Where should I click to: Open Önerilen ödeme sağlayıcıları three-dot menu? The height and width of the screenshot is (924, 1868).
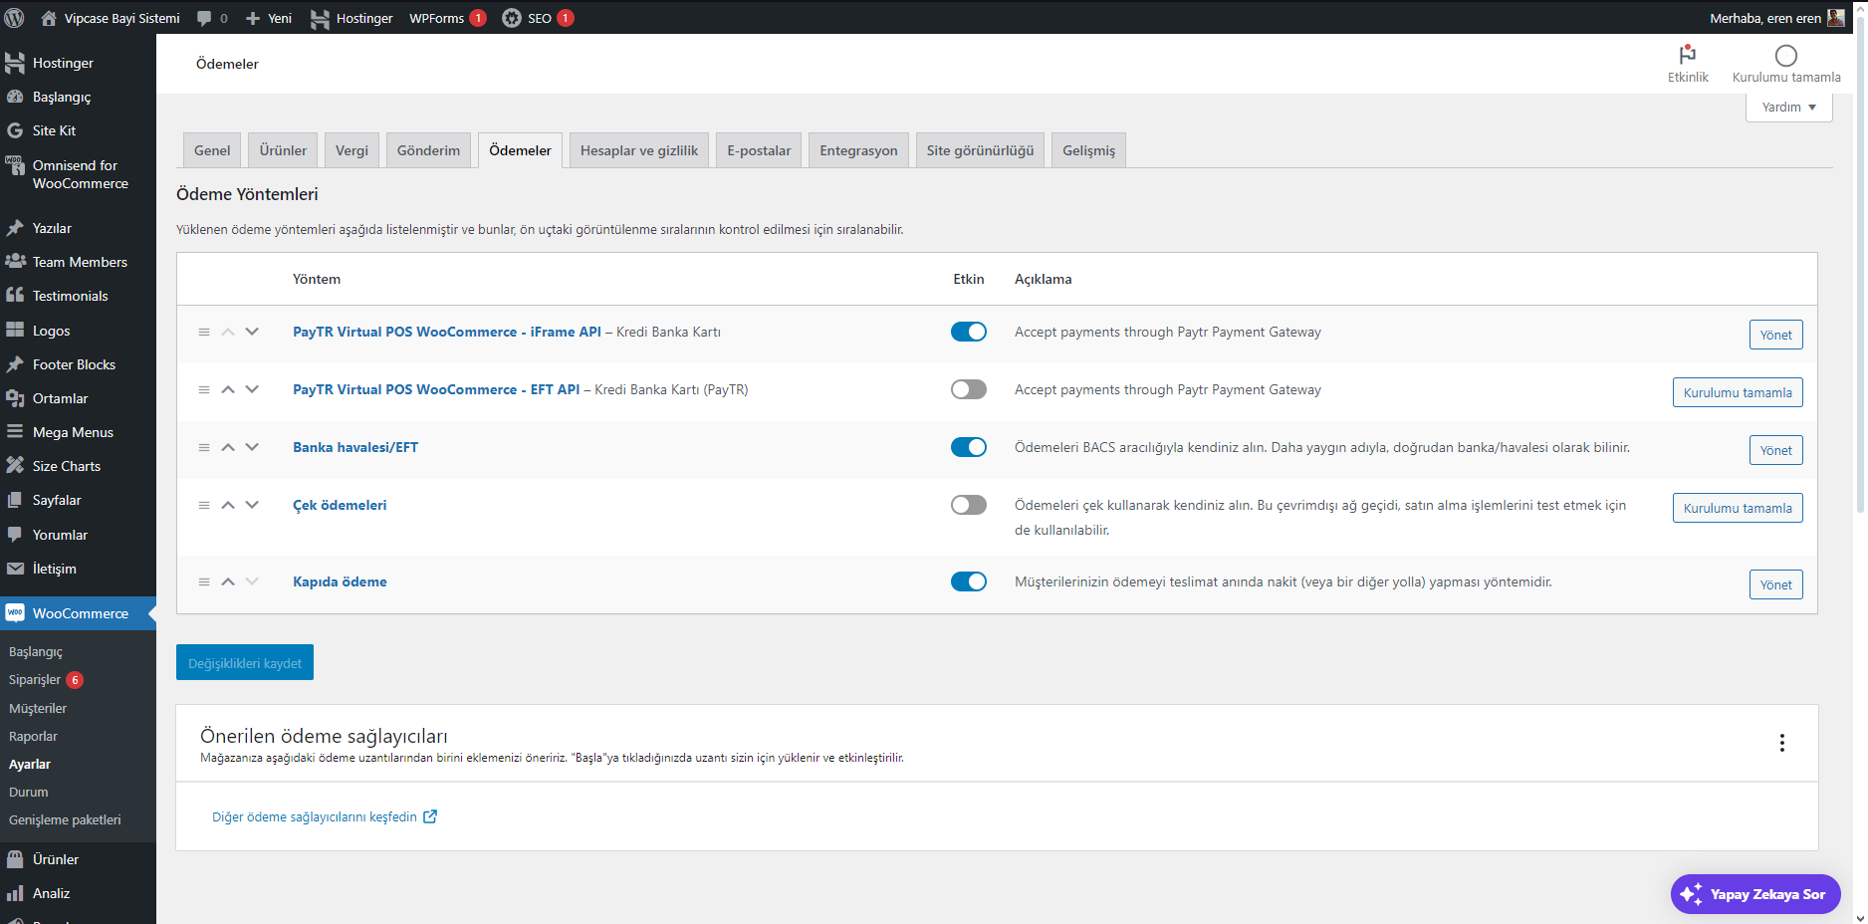pyautogui.click(x=1781, y=743)
